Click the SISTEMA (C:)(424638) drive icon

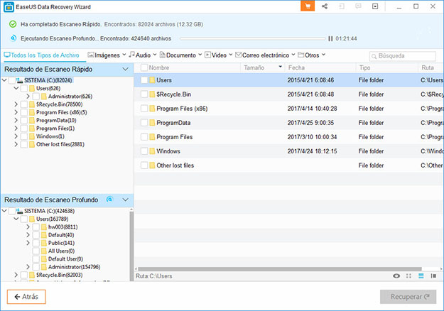click(x=20, y=211)
